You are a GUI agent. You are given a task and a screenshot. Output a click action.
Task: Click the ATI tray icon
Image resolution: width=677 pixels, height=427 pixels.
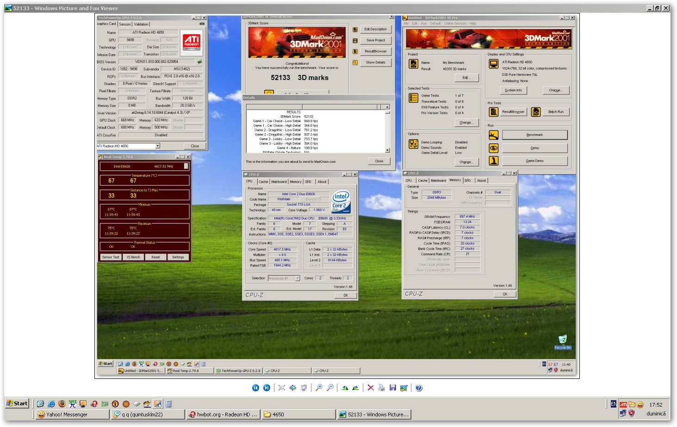click(623, 404)
